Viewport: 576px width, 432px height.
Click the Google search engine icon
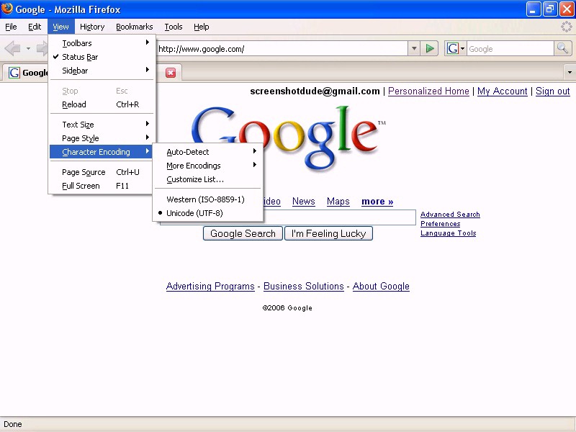tap(452, 49)
